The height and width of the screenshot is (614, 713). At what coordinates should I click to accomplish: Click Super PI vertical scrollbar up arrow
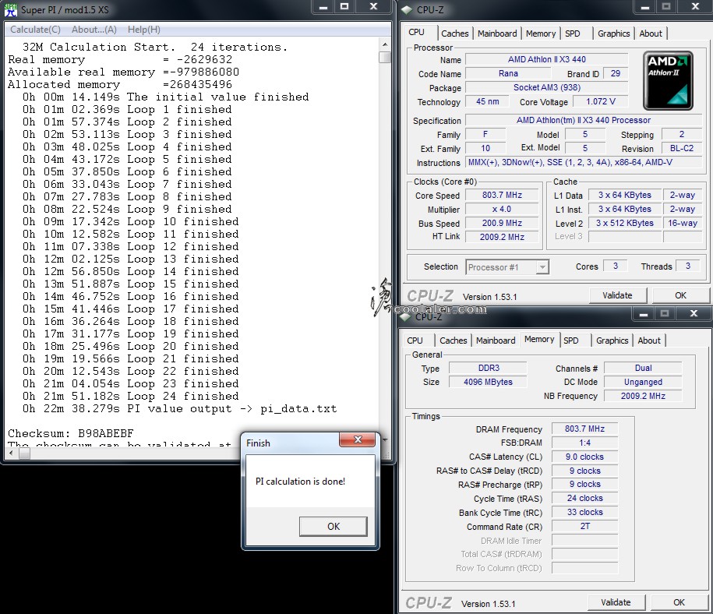coord(385,44)
